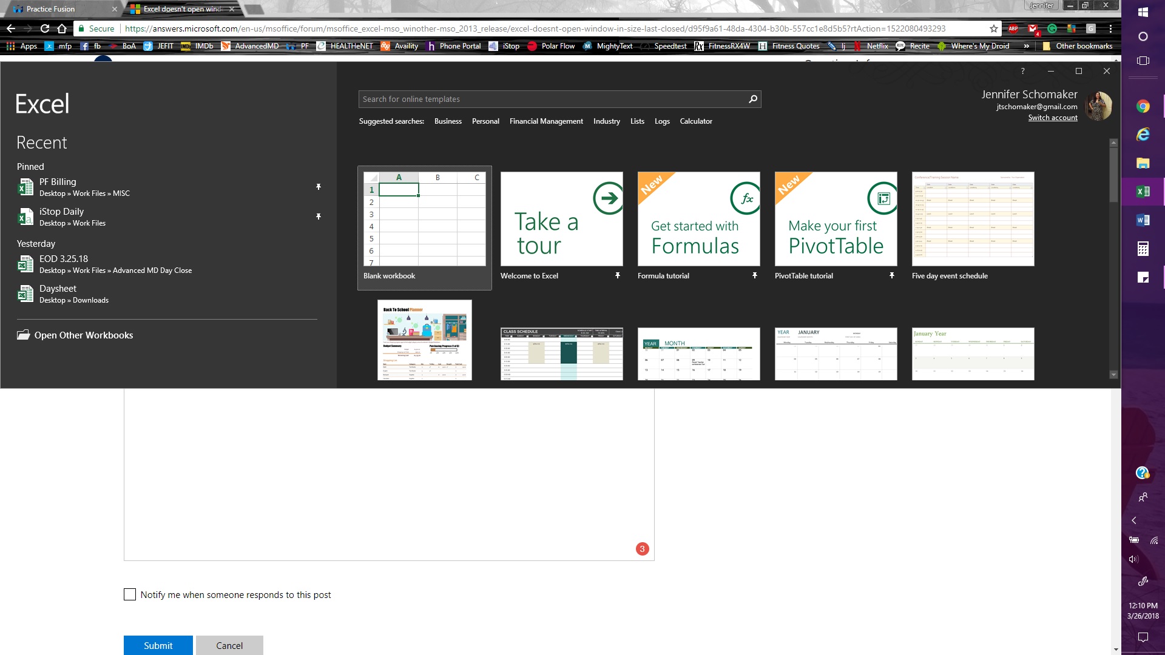Screen dimensions: 1165x655
Task: Unpin PF Billing from the recent list
Action: click(318, 187)
